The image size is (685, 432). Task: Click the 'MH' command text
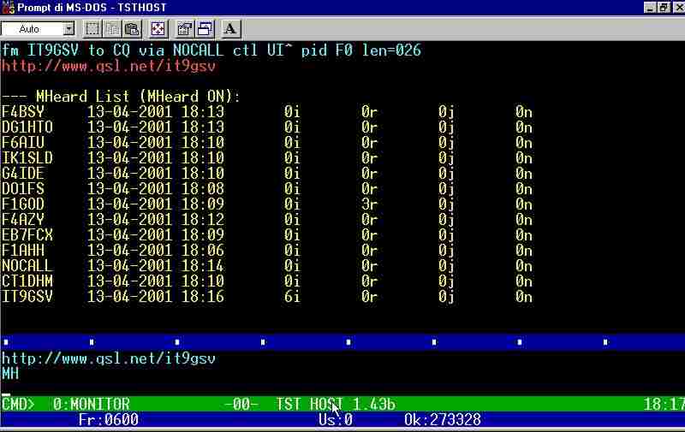coord(10,374)
